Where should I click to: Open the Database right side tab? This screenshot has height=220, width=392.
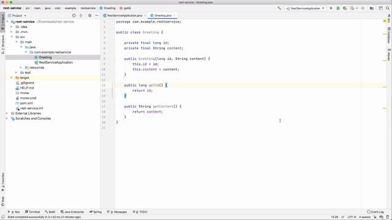tap(389, 35)
